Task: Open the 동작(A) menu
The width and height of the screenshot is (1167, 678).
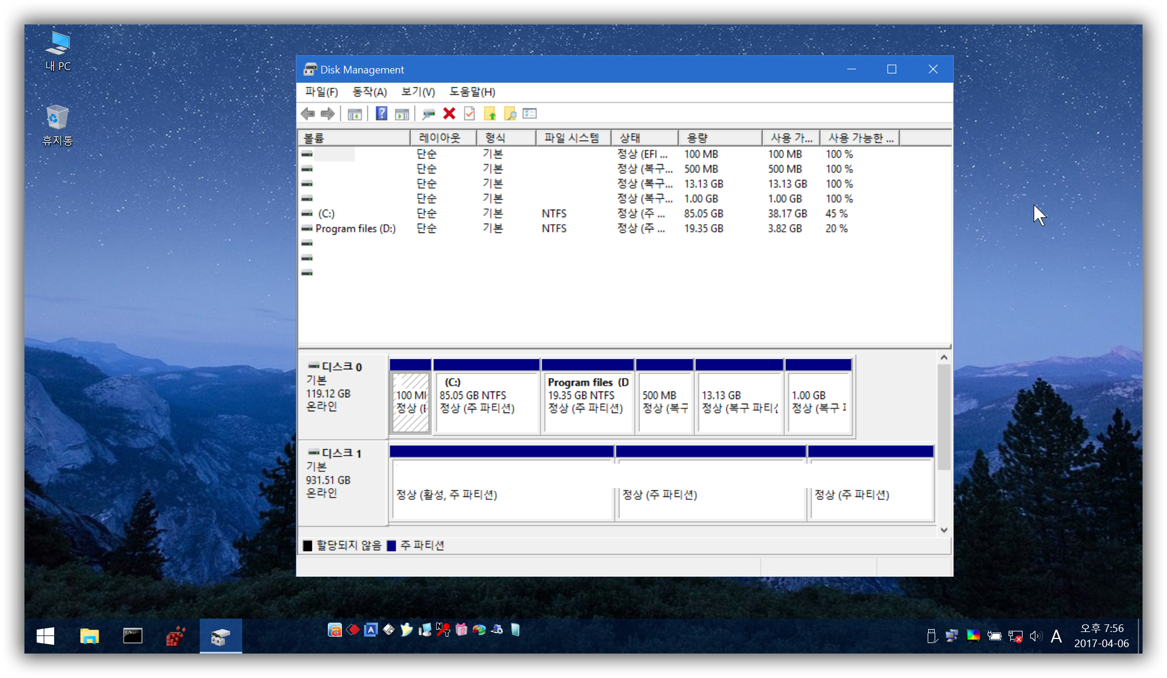Action: 369,92
